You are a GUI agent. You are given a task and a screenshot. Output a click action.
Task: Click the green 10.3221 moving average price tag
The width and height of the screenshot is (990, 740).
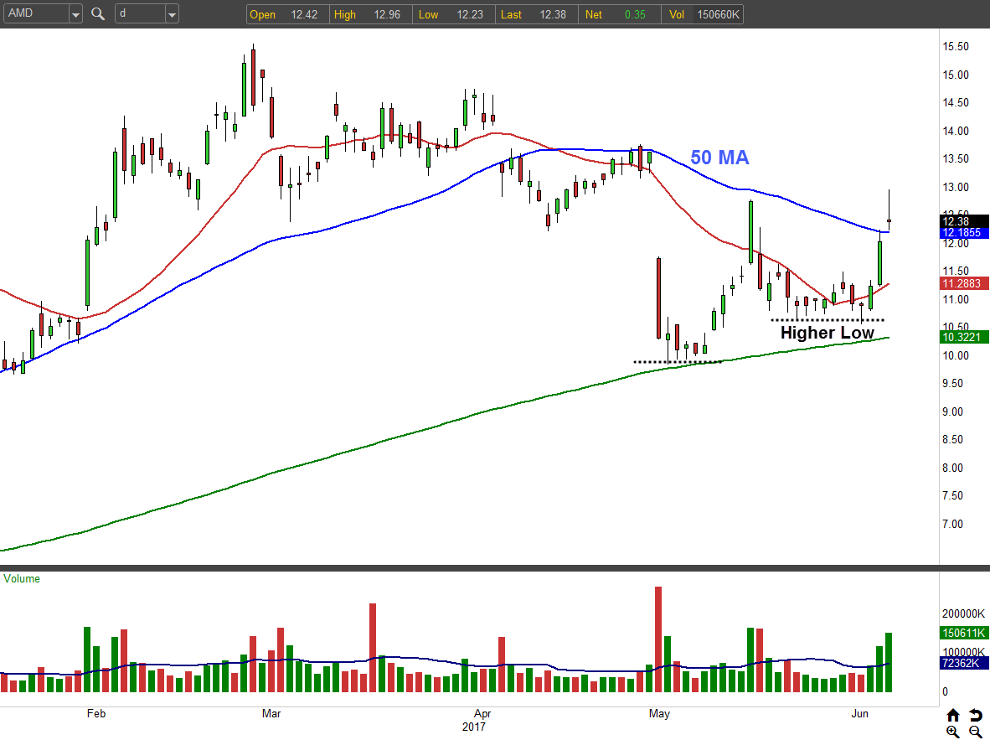tap(963, 338)
